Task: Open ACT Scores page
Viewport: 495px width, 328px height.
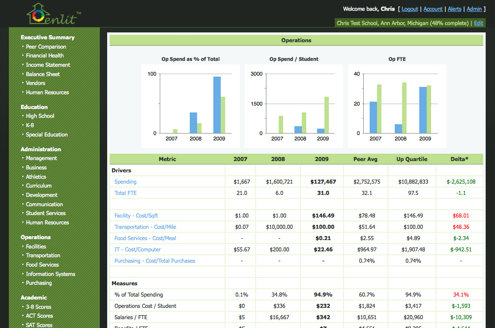Action: tap(39, 316)
